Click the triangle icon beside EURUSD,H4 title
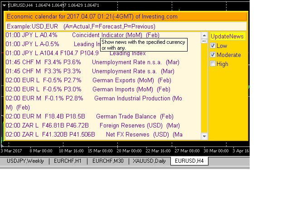The width and height of the screenshot is (290, 217). click(x=5, y=5)
